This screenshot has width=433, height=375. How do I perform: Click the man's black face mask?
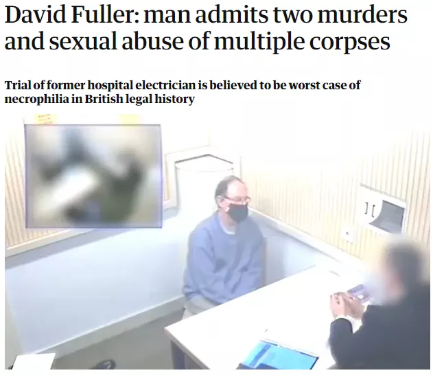coord(238,212)
